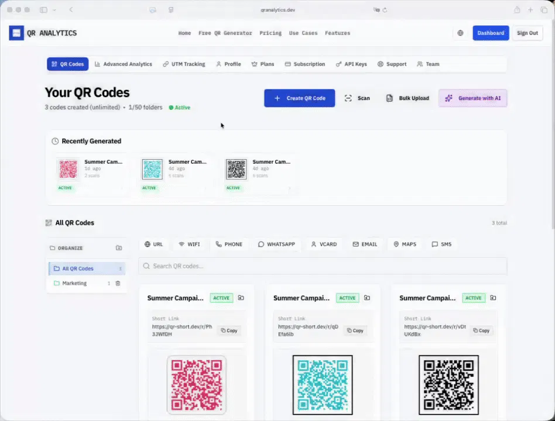The width and height of the screenshot is (555, 421).
Task: Filter codes by VCARD type
Action: [x=324, y=244]
